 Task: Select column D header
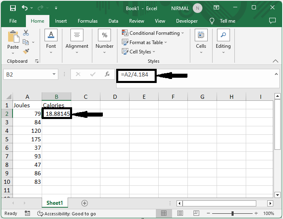tap(115, 97)
